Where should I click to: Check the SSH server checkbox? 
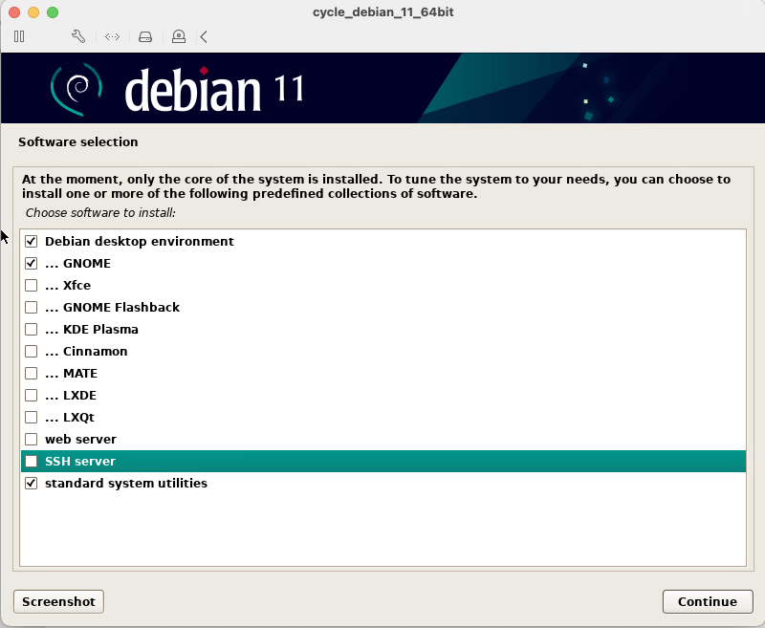pyautogui.click(x=32, y=462)
